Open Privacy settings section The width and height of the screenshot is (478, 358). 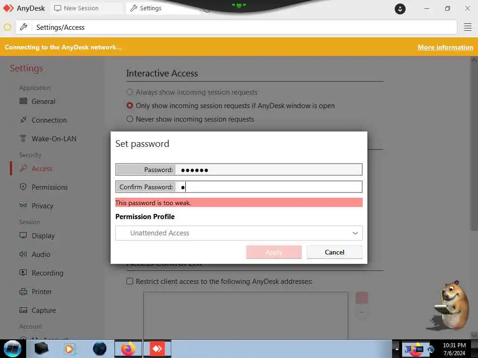[42, 206]
